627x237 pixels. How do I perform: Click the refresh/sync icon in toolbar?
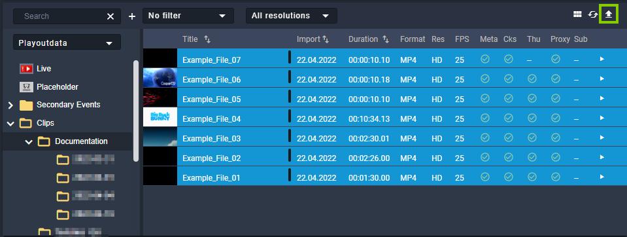click(592, 14)
